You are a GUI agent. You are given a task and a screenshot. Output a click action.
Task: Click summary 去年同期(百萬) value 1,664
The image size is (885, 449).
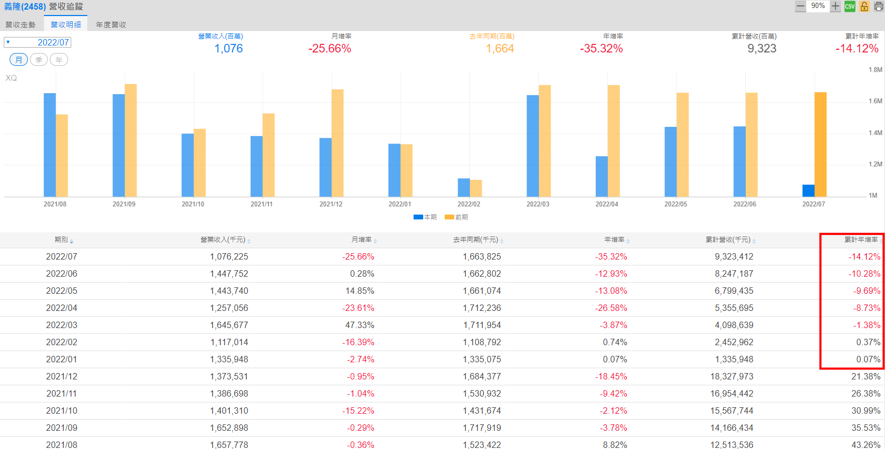[x=500, y=49]
